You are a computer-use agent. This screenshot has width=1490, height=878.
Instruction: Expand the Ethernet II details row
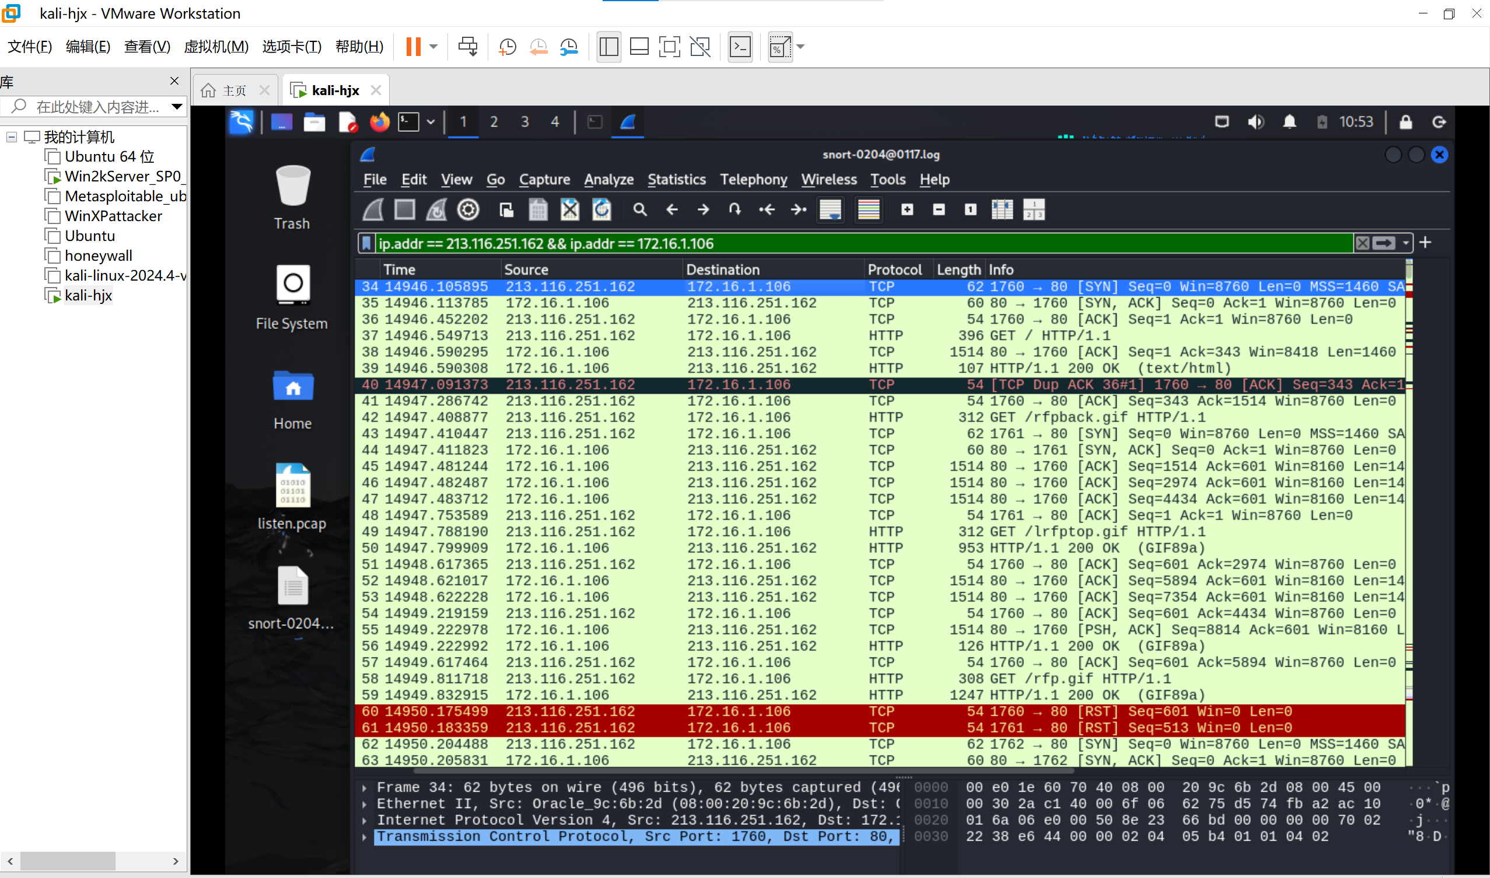[x=365, y=804]
